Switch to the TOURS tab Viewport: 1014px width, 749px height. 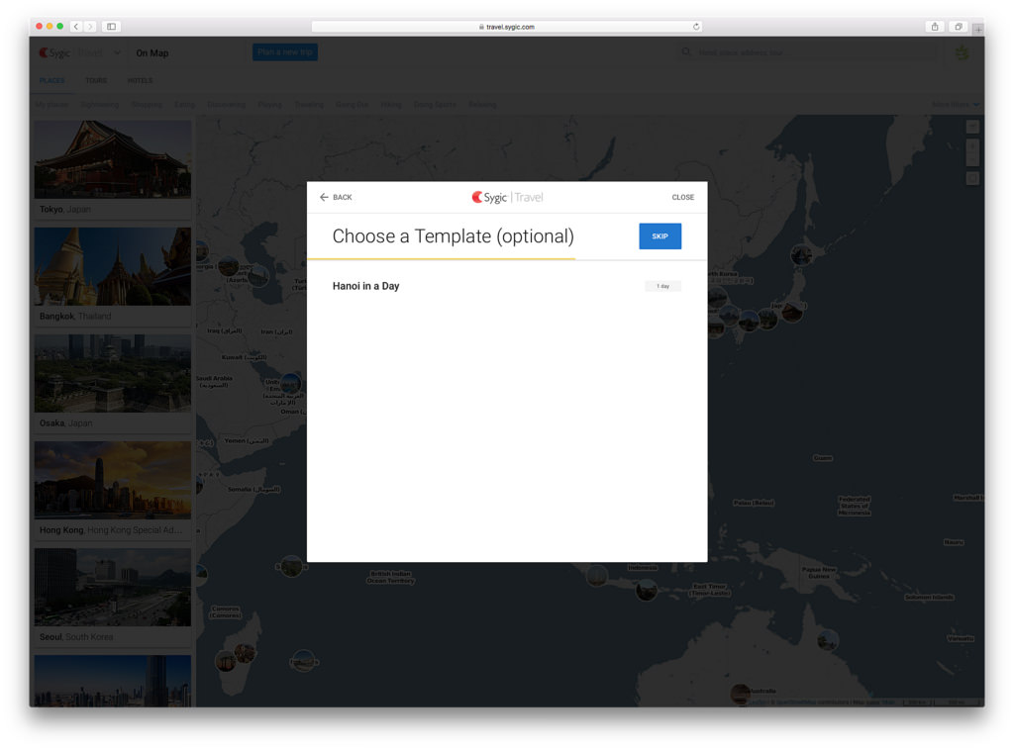click(96, 81)
